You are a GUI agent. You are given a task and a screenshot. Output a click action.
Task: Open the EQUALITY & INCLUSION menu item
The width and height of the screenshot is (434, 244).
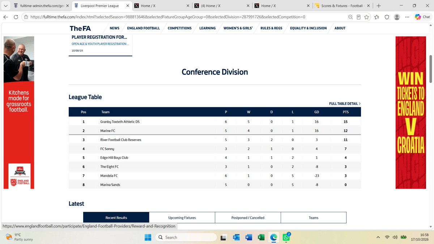coord(309,28)
